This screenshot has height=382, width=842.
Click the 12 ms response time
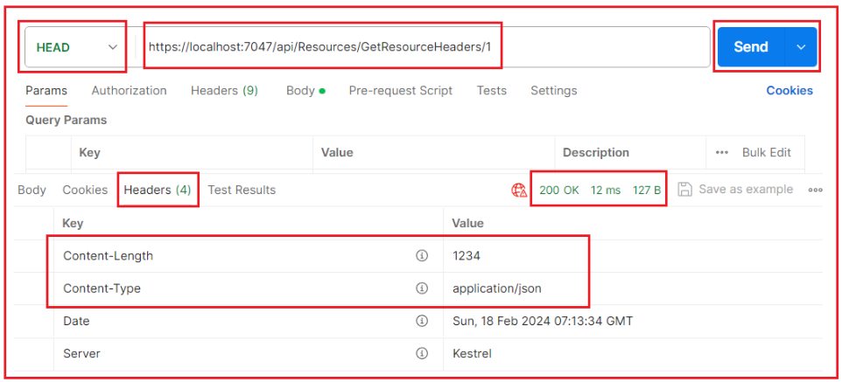click(606, 190)
